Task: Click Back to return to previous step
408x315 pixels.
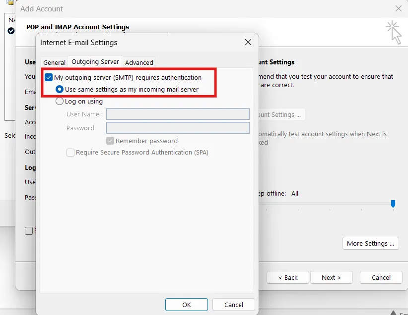Action: 287,277
